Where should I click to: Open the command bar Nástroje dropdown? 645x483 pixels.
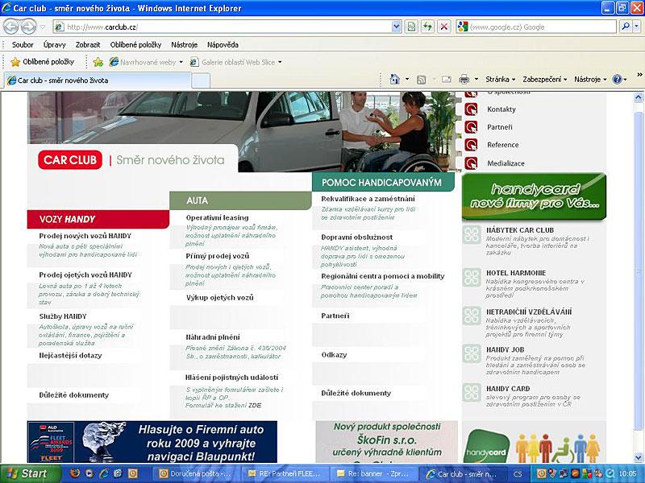[590, 79]
